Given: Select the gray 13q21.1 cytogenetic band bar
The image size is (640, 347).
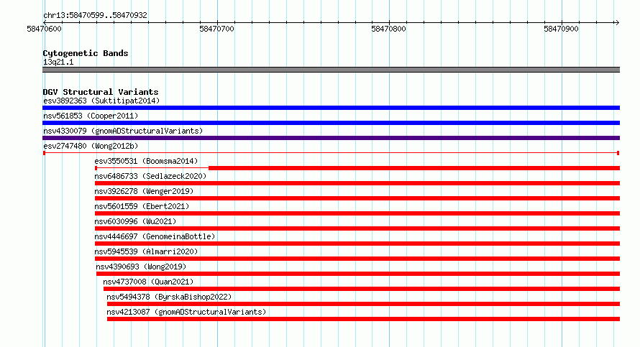Looking at the screenshot, I should (x=331, y=70).
